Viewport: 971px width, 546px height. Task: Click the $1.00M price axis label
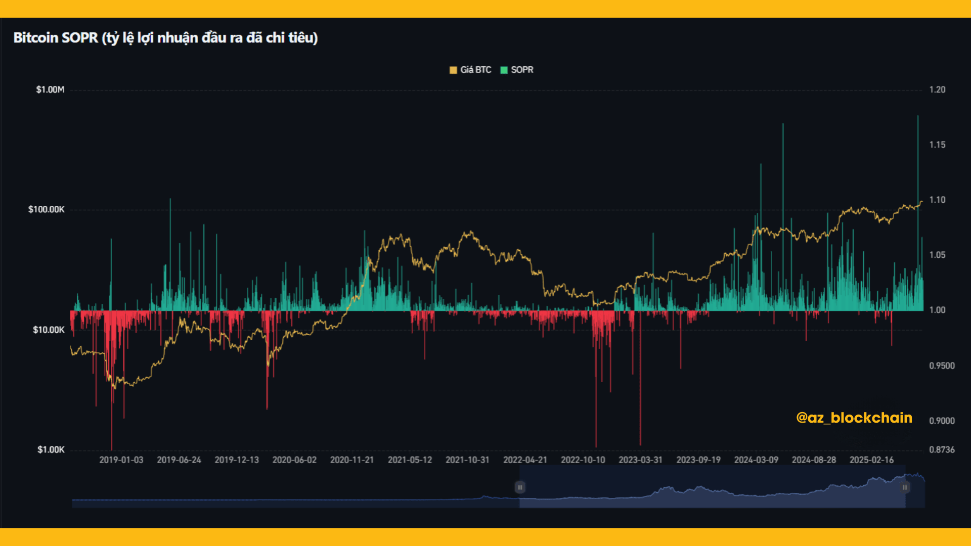[x=50, y=89]
